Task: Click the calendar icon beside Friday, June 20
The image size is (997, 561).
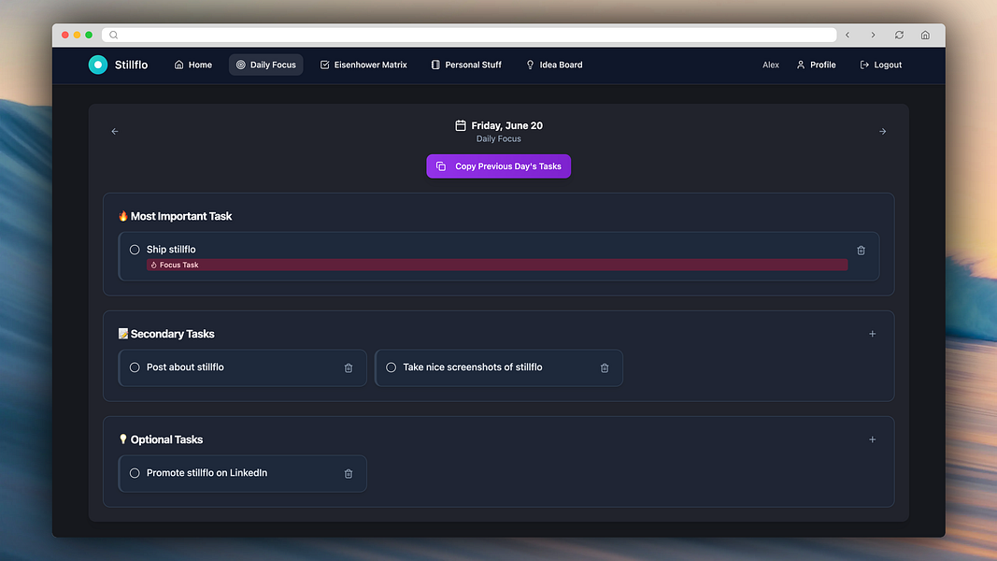Action: pos(461,125)
